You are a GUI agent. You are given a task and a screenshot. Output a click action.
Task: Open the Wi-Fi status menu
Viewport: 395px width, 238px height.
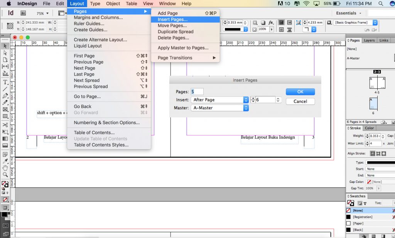point(306,3)
